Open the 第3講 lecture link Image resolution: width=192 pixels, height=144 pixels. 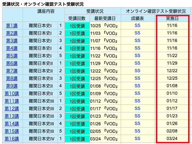12,41
